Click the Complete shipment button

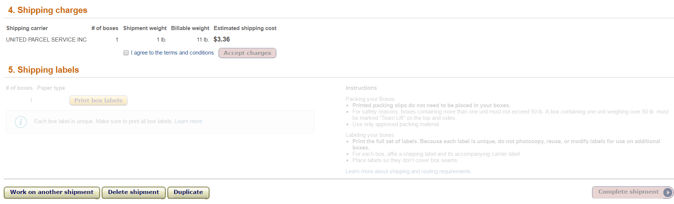click(632, 192)
